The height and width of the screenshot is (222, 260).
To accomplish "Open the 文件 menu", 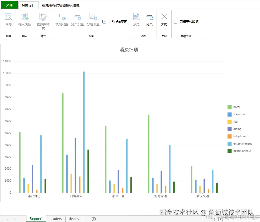I will [x=9, y=5].
